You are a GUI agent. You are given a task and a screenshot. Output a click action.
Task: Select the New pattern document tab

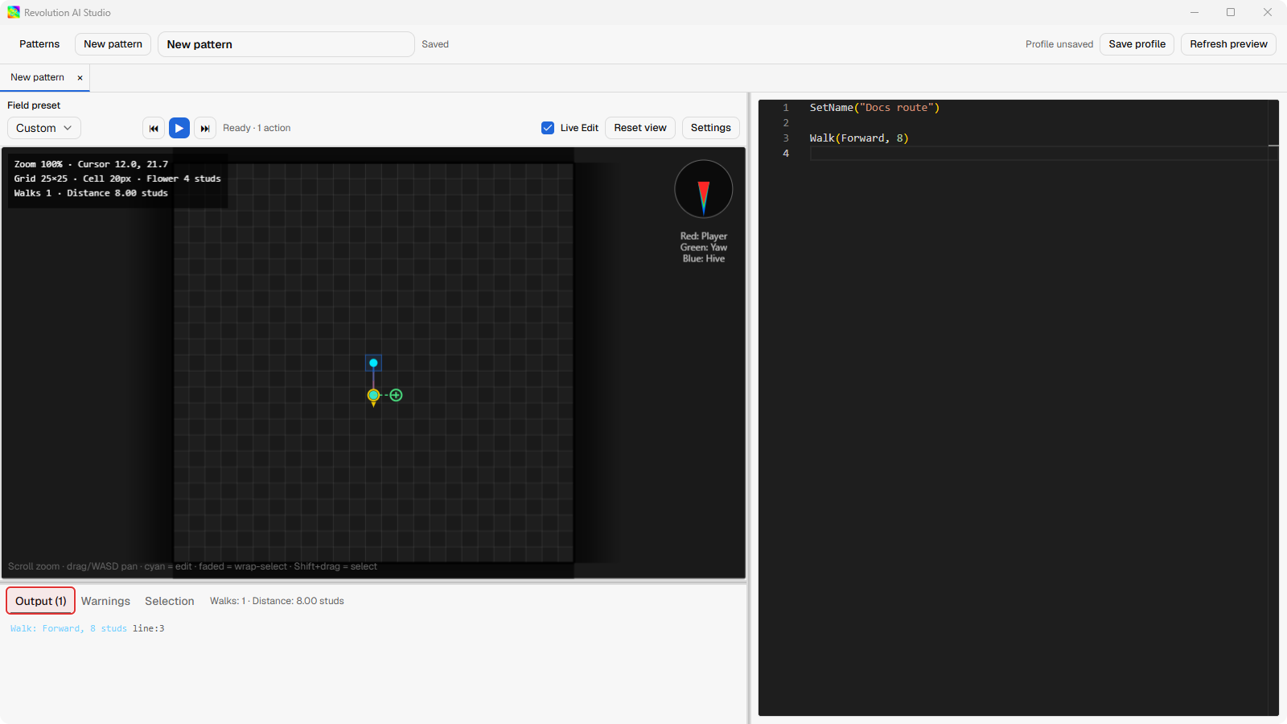(37, 77)
